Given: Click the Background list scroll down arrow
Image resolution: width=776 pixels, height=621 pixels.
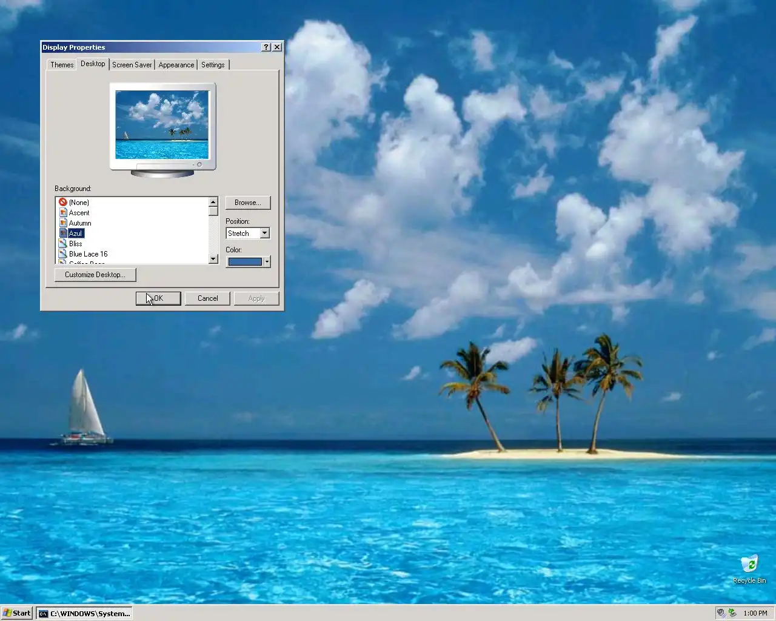Looking at the screenshot, I should pyautogui.click(x=213, y=259).
